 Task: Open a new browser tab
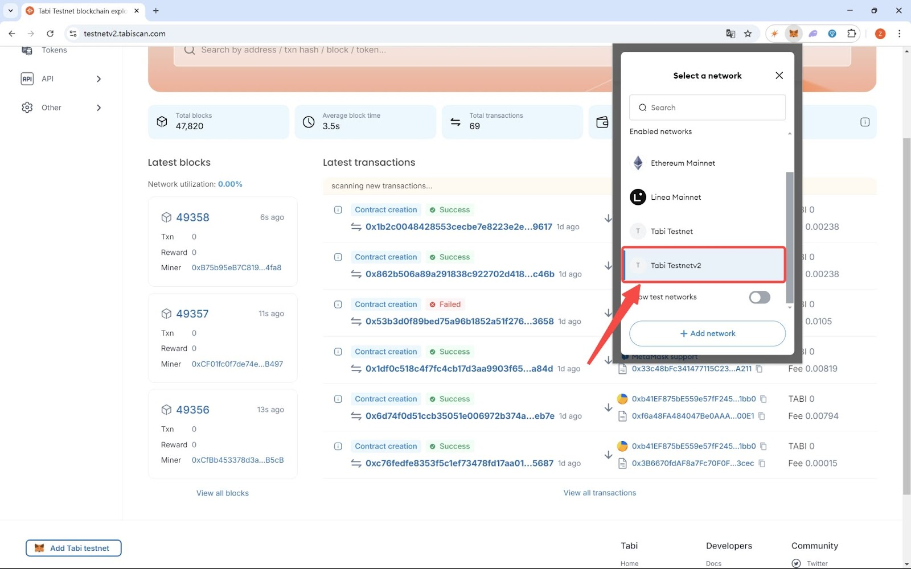pos(156,11)
